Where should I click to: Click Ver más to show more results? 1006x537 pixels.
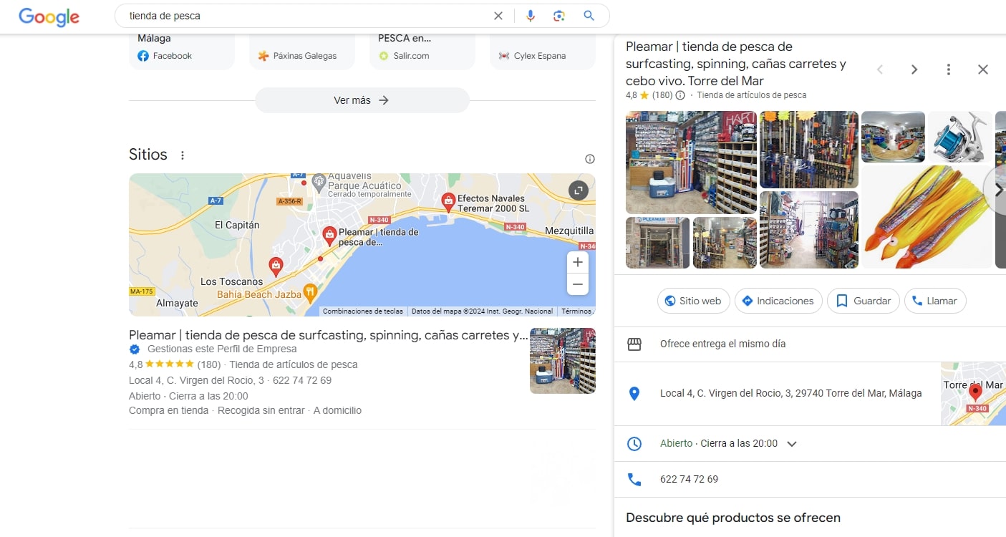(362, 100)
